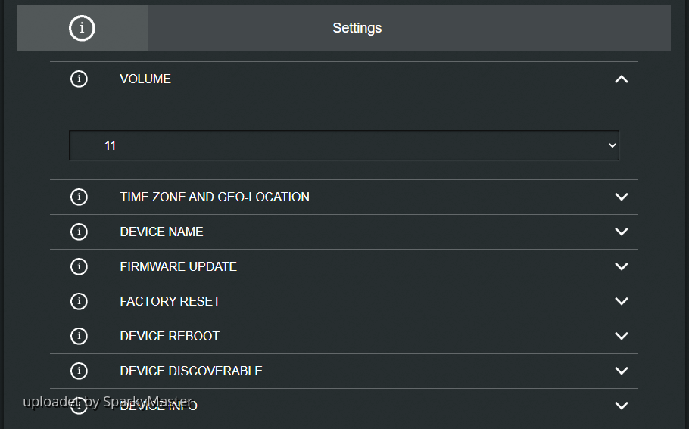
Task: Collapse the VOLUME section with the up chevron
Action: pyautogui.click(x=622, y=79)
